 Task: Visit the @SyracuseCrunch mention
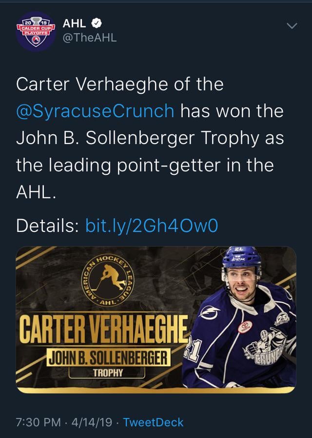click(x=95, y=111)
